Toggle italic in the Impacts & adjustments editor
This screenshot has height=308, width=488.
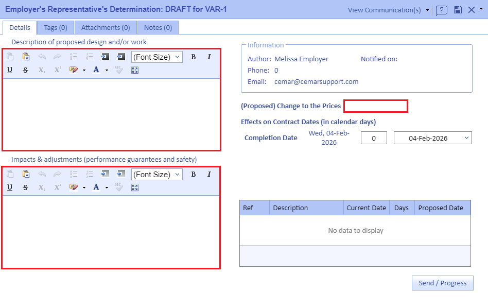coord(209,175)
